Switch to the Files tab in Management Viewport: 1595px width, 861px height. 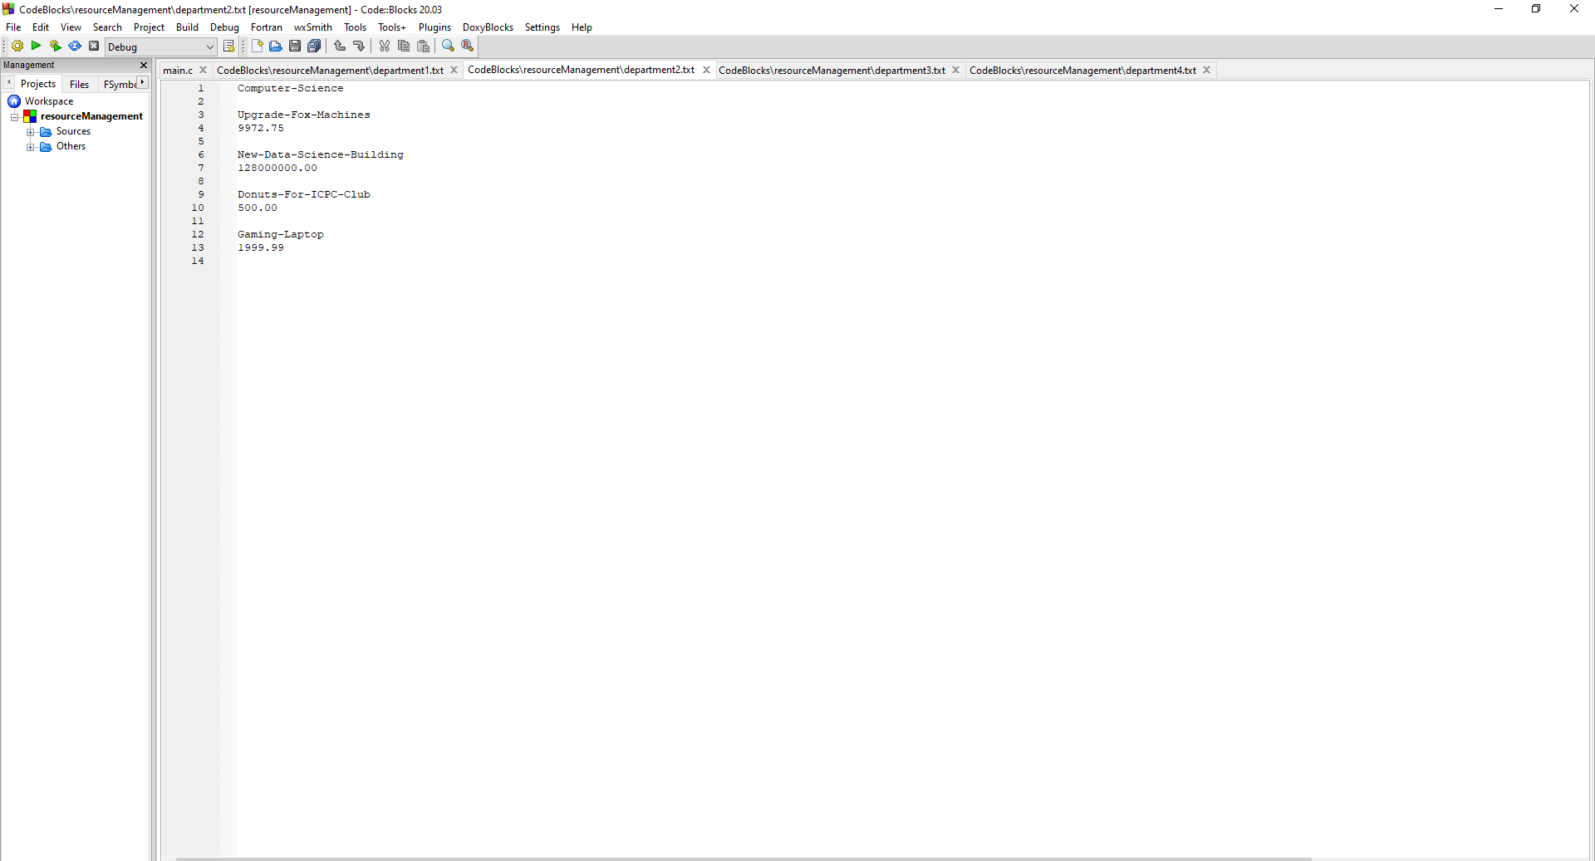point(78,83)
